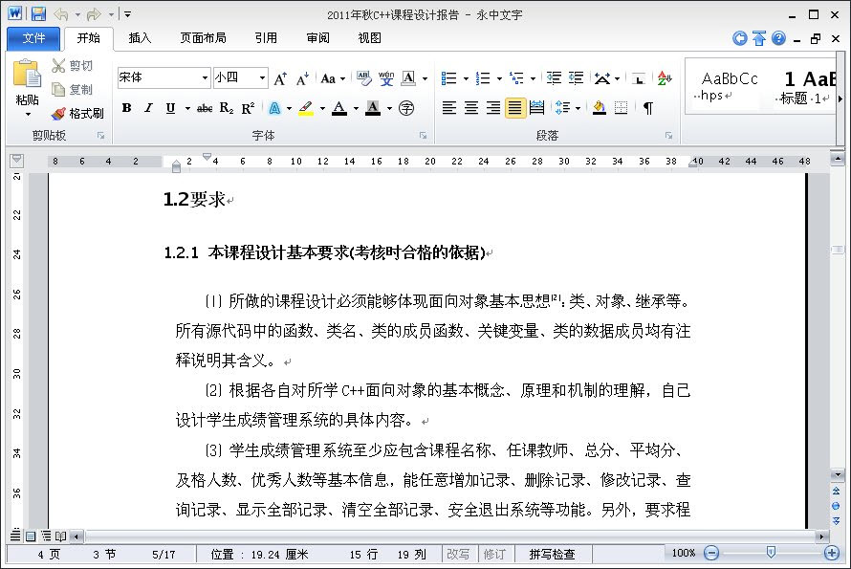Screen dimensions: 851x569
Task: Cut selection with 剪切
Action: tap(72, 66)
